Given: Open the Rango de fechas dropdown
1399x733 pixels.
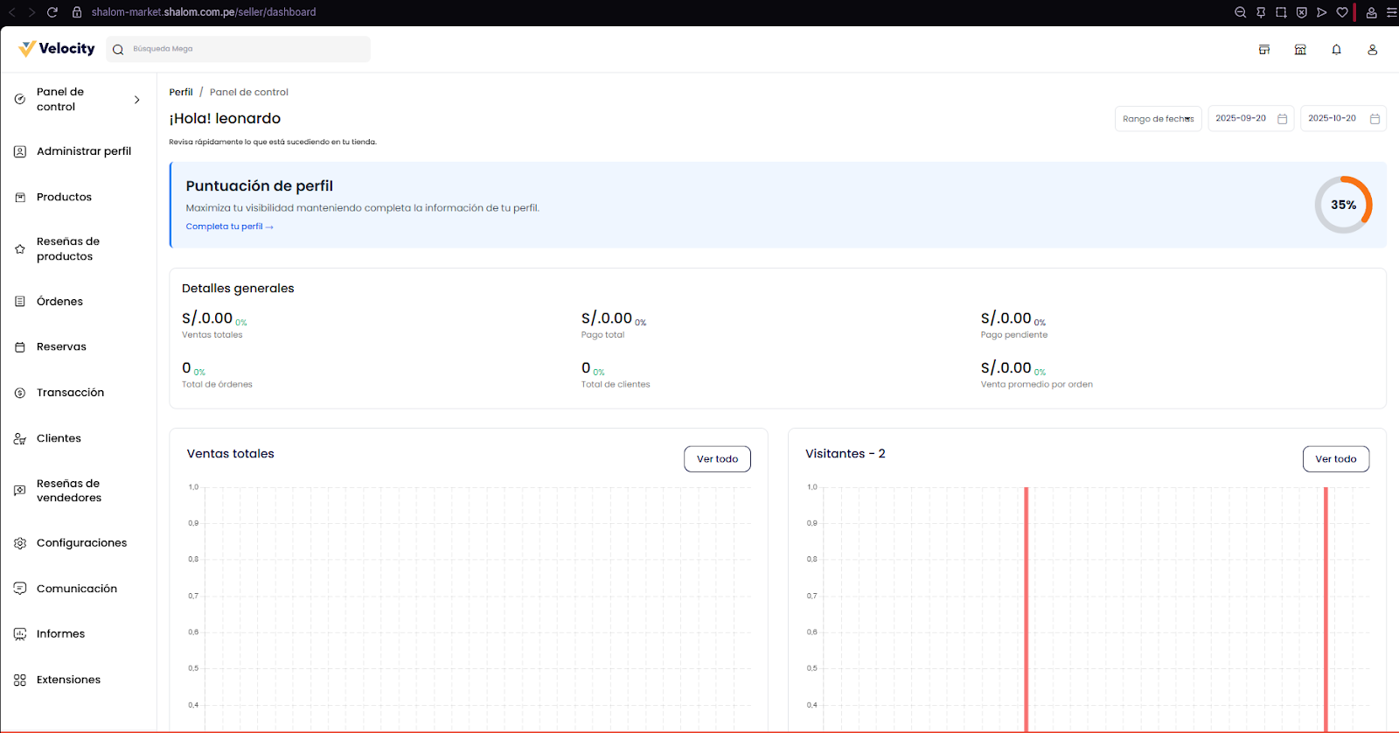Looking at the screenshot, I should tap(1158, 119).
